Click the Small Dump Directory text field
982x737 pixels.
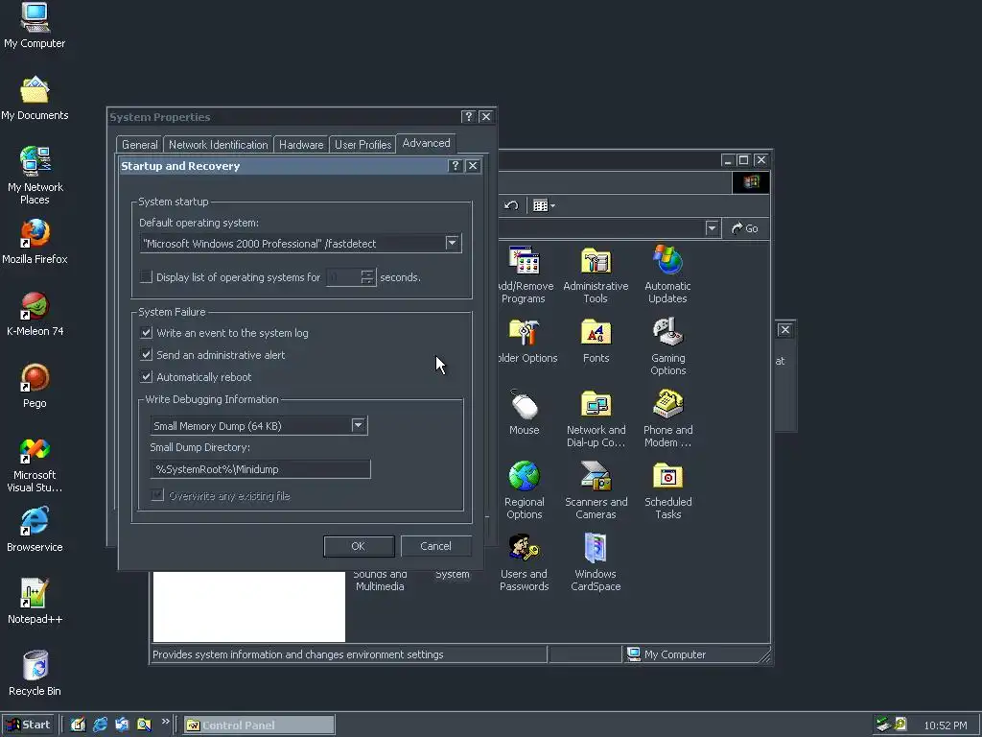pos(260,469)
